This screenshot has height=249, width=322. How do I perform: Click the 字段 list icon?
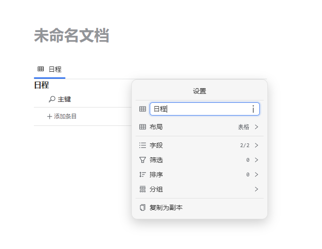[x=143, y=145]
